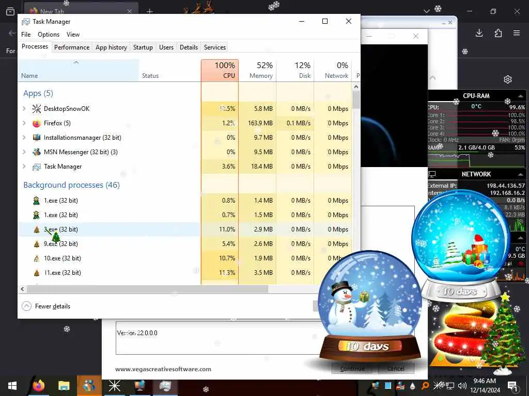Select the New Tab tab in Firefox

click(81, 10)
